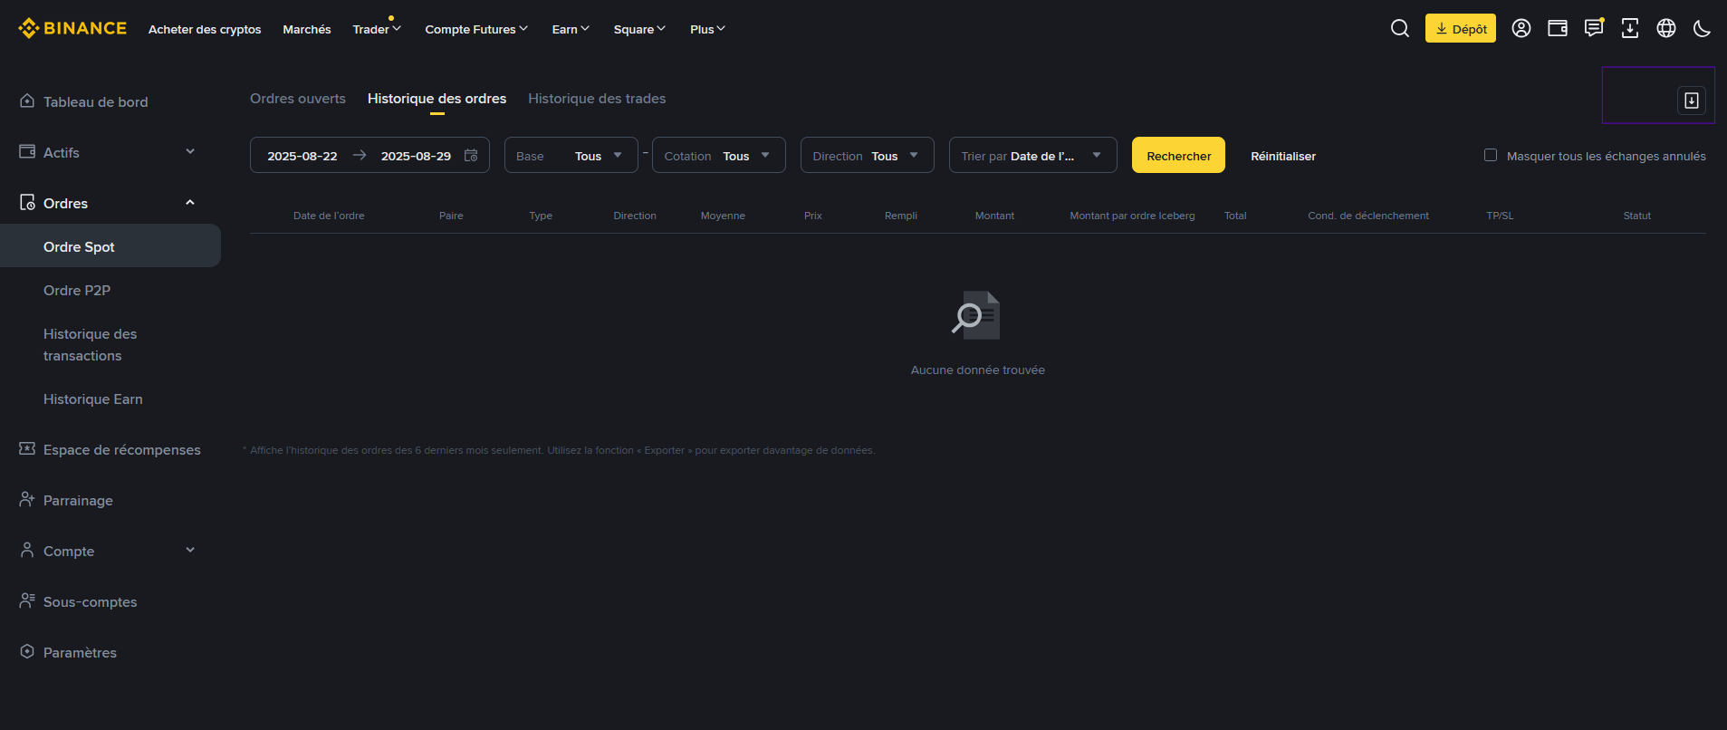This screenshot has width=1727, height=730.
Task: Switch to Ordres ouverts tab
Action: [x=298, y=99]
